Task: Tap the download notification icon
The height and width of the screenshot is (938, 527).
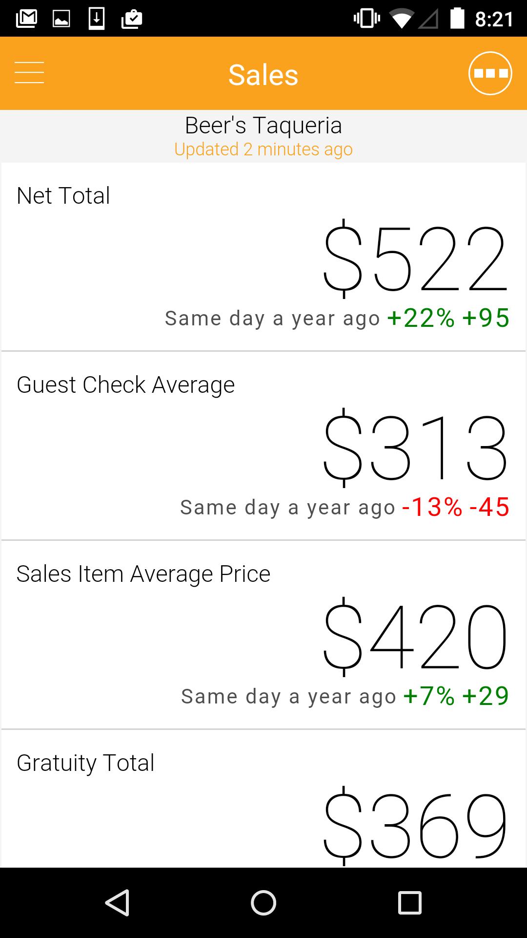Action: pos(97,19)
